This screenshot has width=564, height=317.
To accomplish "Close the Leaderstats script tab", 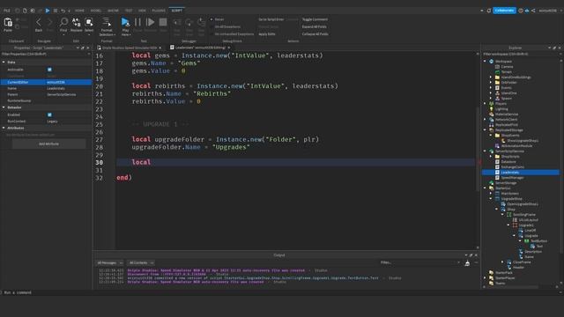I will 229,48.
